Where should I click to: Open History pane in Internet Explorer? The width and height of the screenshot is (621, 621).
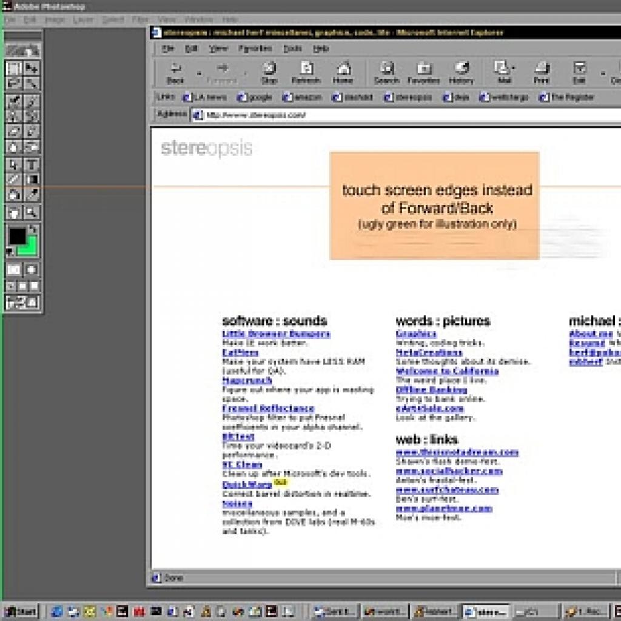pyautogui.click(x=462, y=73)
